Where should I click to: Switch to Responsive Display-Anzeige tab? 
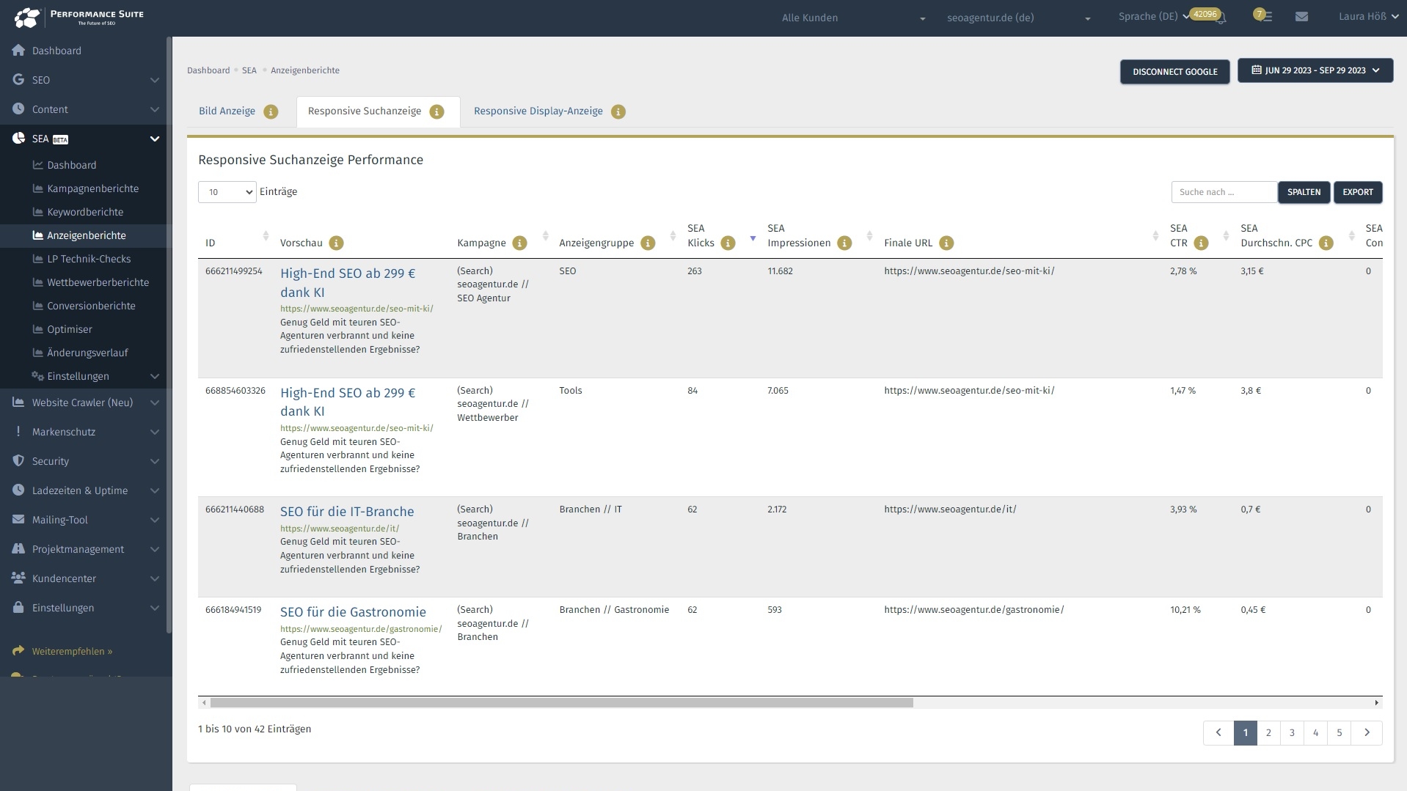tap(538, 111)
